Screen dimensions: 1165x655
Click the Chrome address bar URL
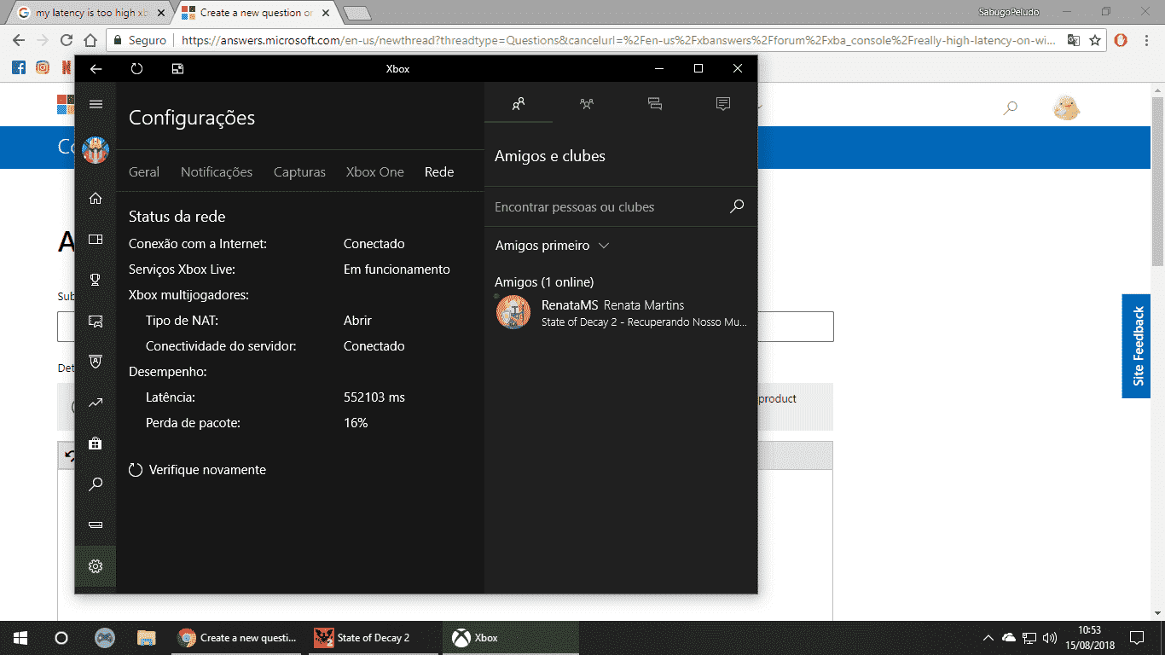(618, 40)
